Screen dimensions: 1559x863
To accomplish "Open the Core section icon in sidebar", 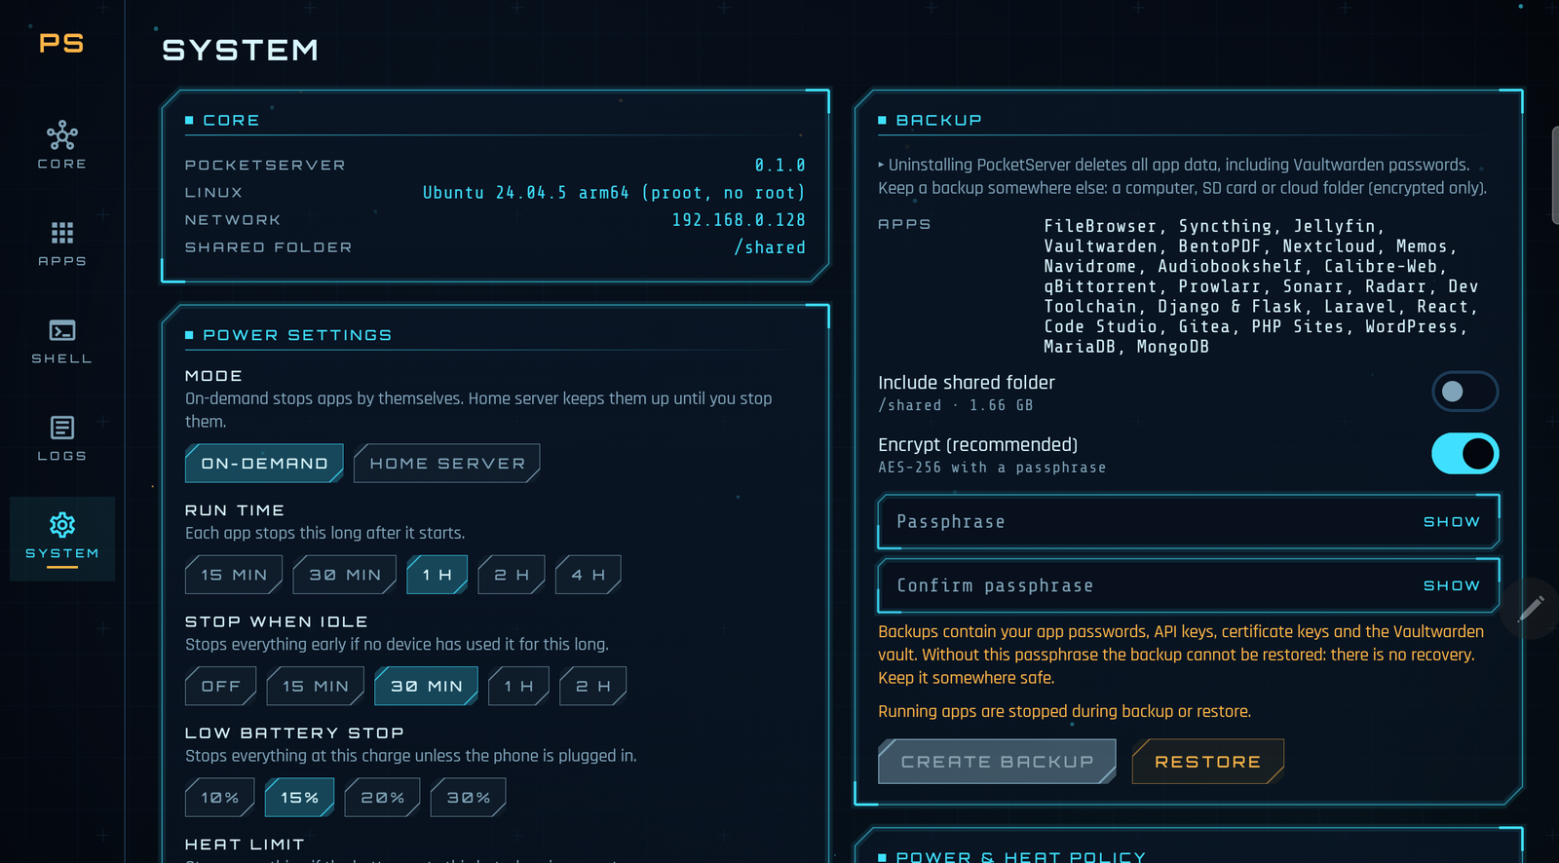I will click(x=62, y=135).
